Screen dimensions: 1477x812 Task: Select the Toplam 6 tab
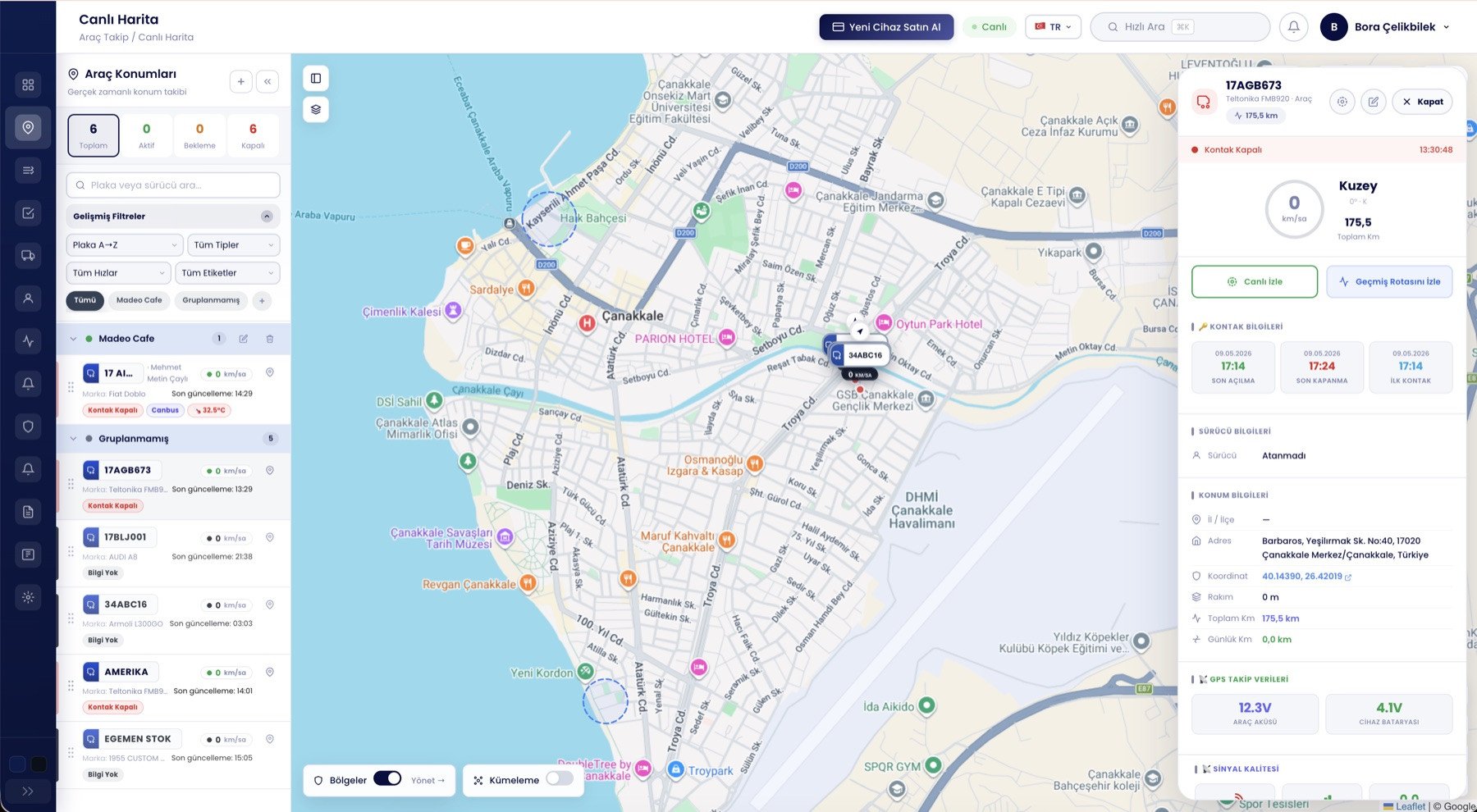[94, 135]
